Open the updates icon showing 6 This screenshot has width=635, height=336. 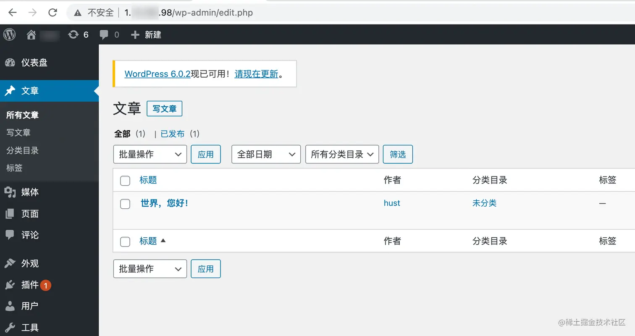tap(73, 34)
